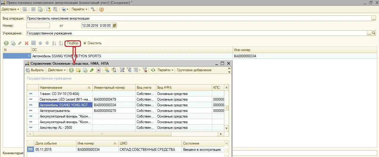Click inventory number BA0000000278 cell

pyautogui.click(x=114, y=111)
